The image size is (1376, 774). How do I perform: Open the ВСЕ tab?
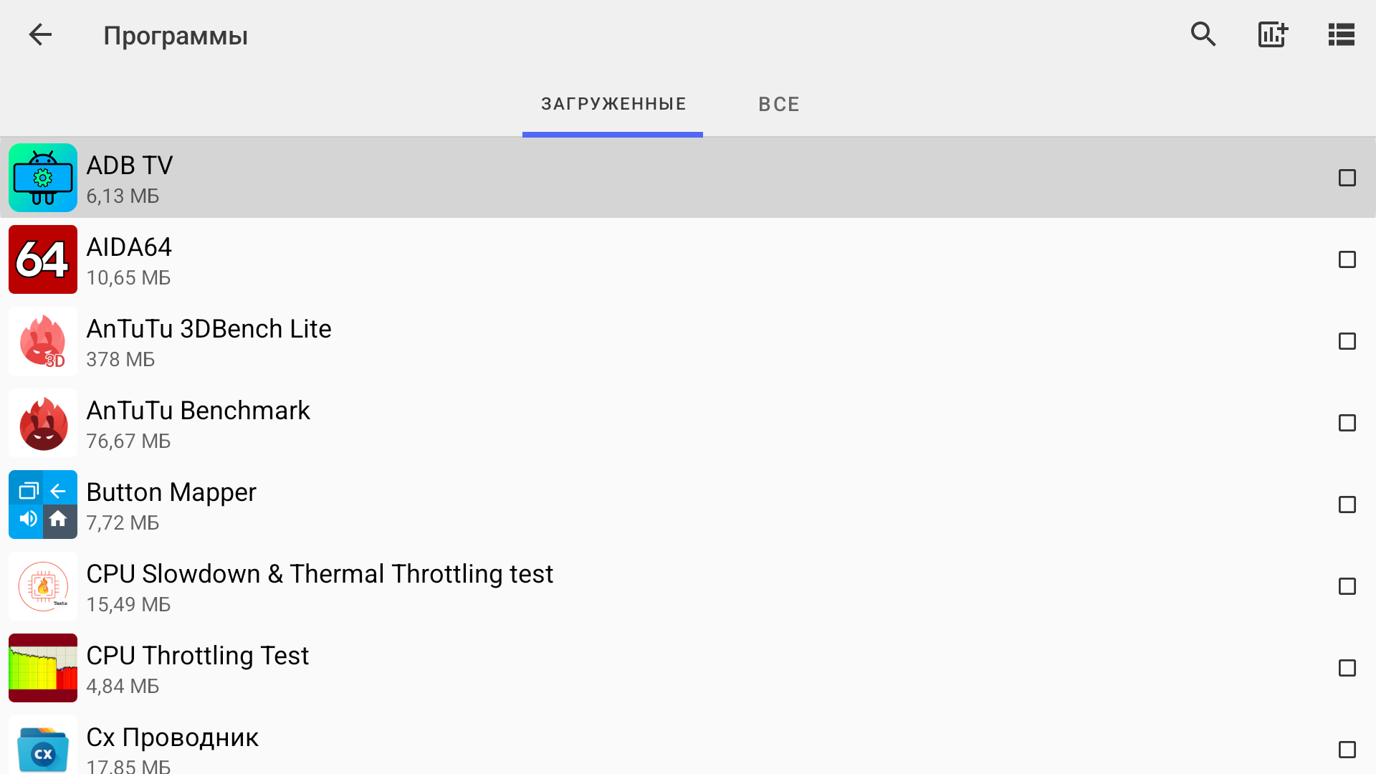coord(779,105)
